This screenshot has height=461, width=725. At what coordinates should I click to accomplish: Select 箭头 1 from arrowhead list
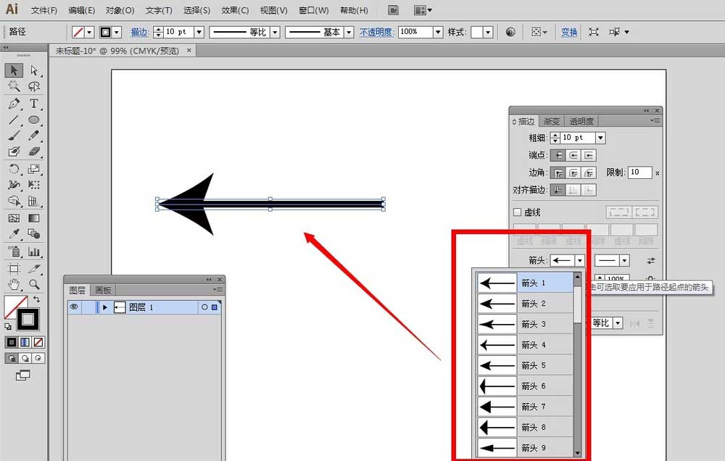coord(525,283)
